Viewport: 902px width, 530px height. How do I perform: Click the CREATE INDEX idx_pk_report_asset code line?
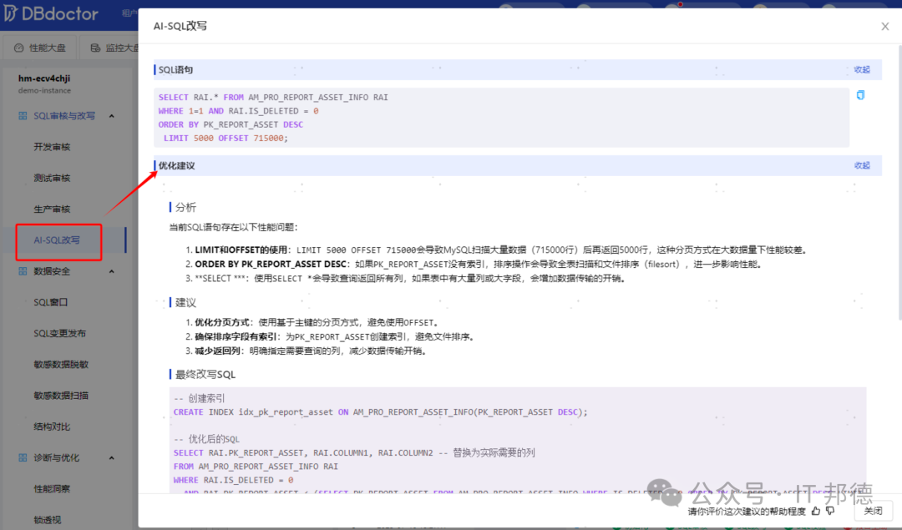coord(380,412)
